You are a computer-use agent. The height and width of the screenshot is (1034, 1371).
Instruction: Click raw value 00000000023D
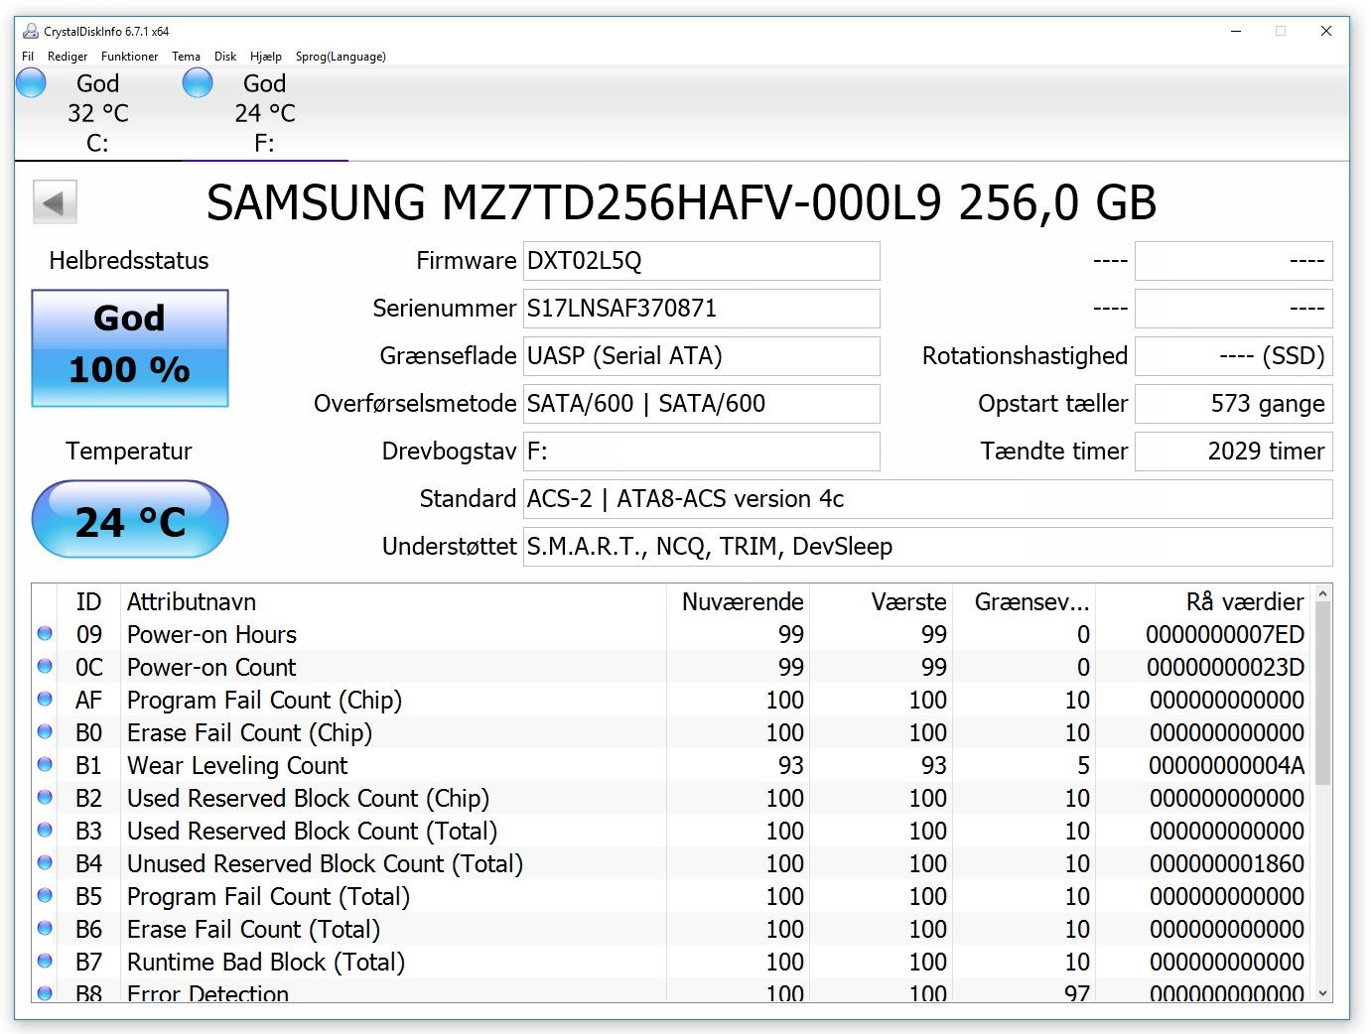tap(1225, 667)
